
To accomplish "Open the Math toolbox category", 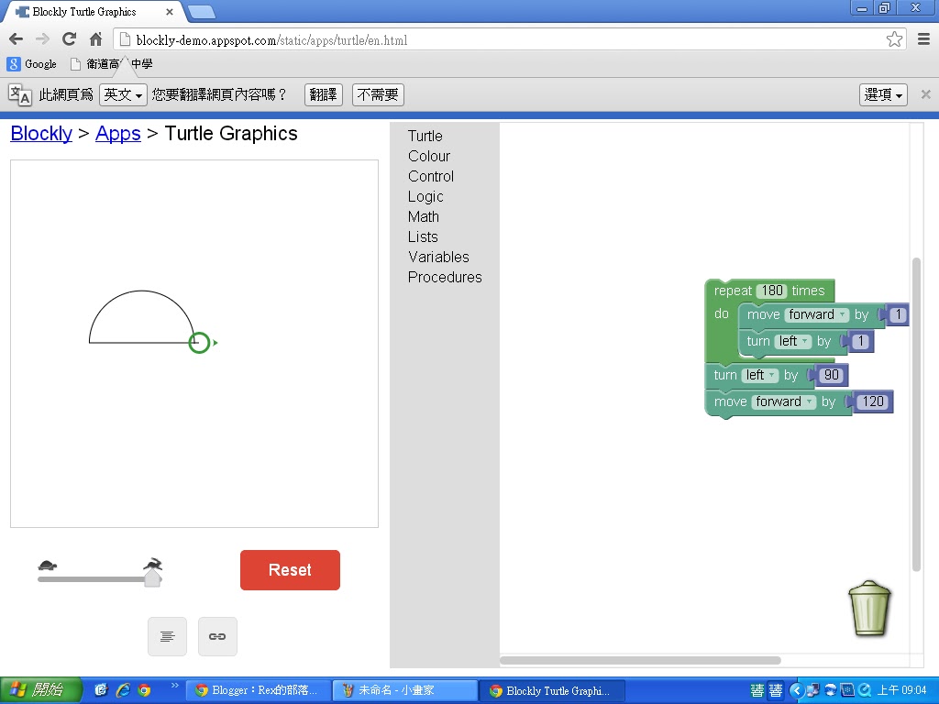I will (424, 216).
